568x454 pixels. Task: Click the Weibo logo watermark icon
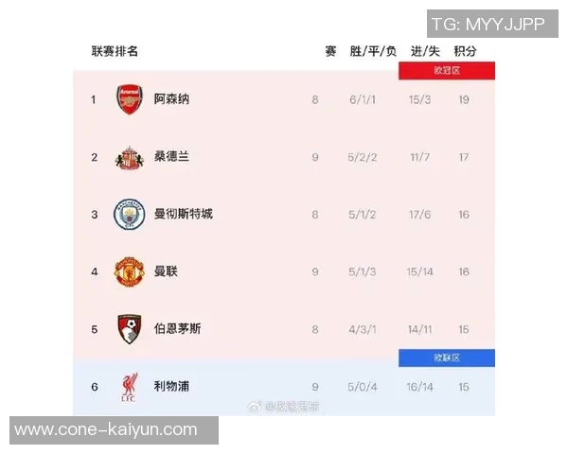(x=255, y=407)
